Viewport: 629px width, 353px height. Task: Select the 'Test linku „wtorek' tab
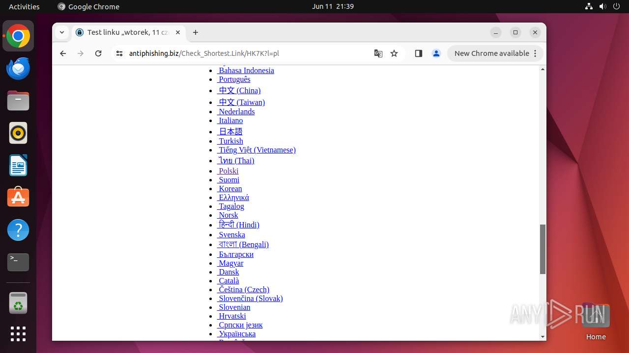point(129,32)
